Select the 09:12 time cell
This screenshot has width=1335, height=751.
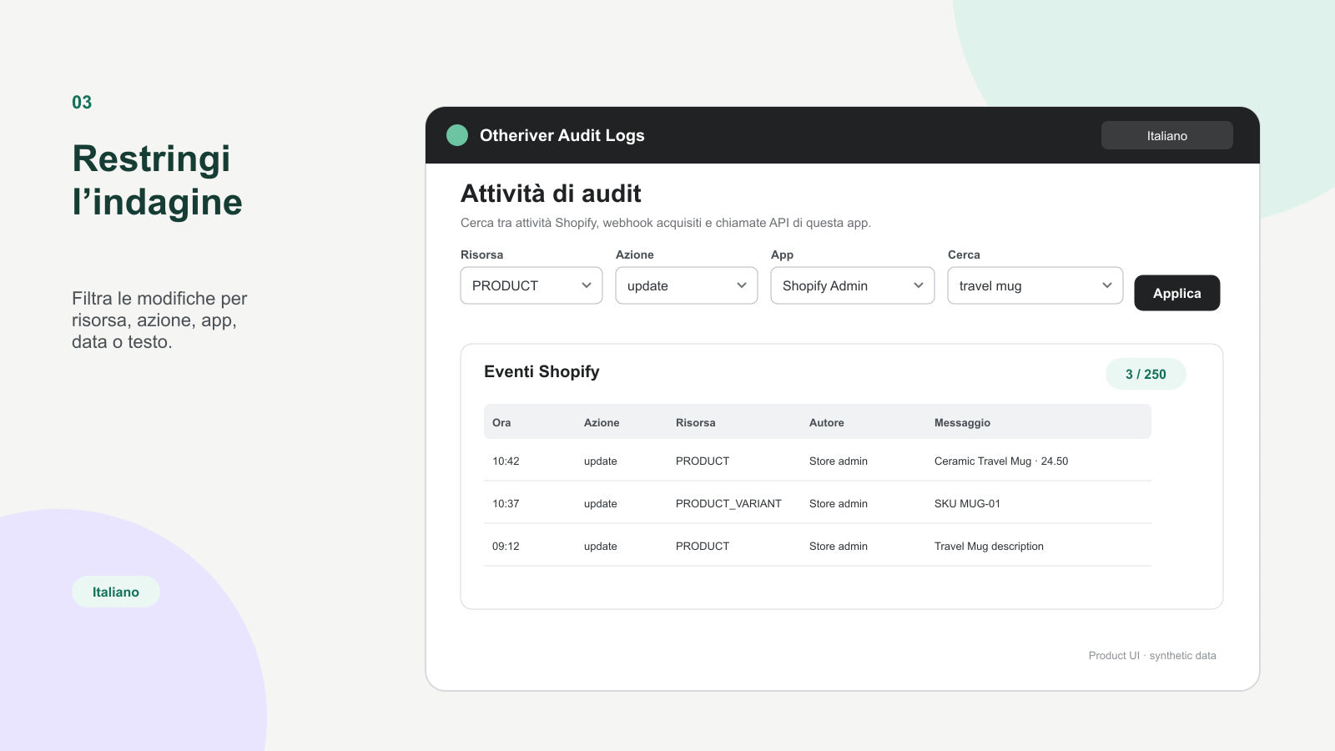[506, 546]
